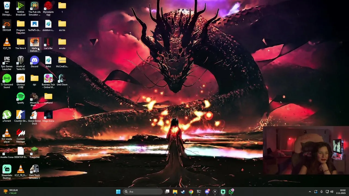Open the McCmdCe archive file
Image resolution: width=349 pixels, height=196 pixels.
pyautogui.click(x=62, y=62)
